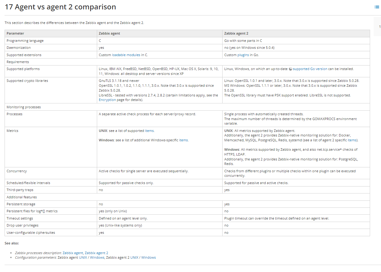Open agent 2 specific items link

point(352,140)
